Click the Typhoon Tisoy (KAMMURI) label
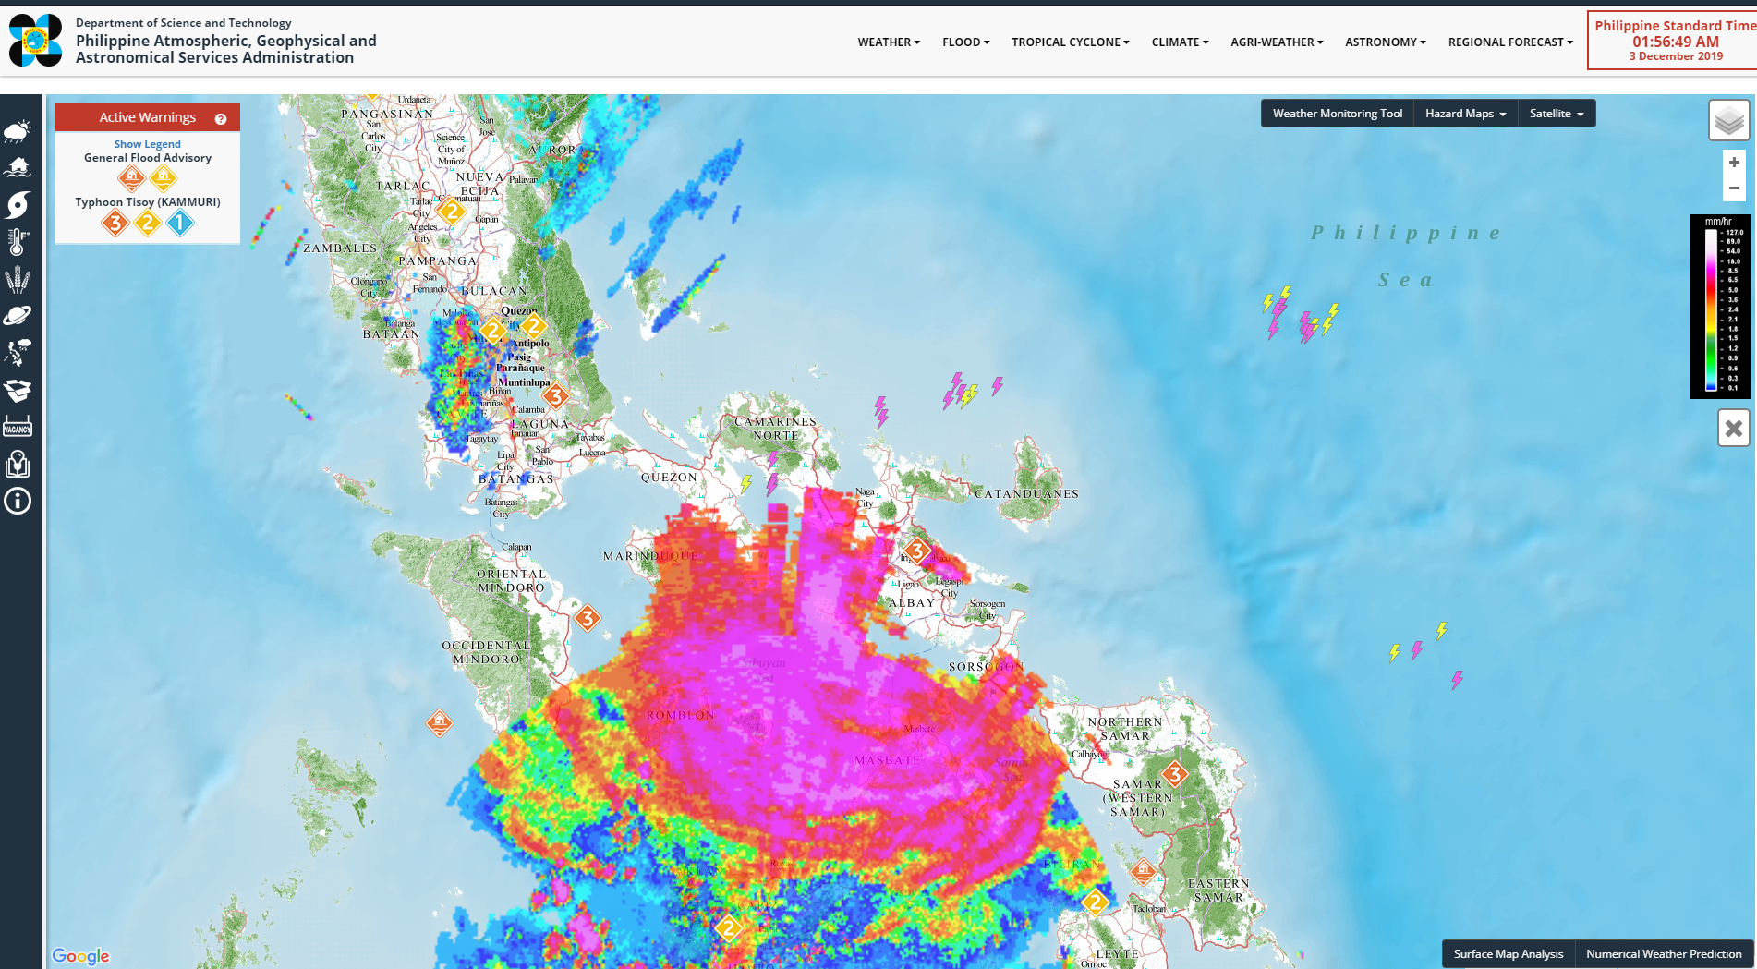 pyautogui.click(x=148, y=202)
